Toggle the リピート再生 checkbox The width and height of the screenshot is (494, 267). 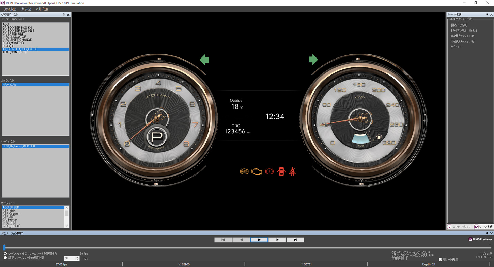[x=441, y=260]
